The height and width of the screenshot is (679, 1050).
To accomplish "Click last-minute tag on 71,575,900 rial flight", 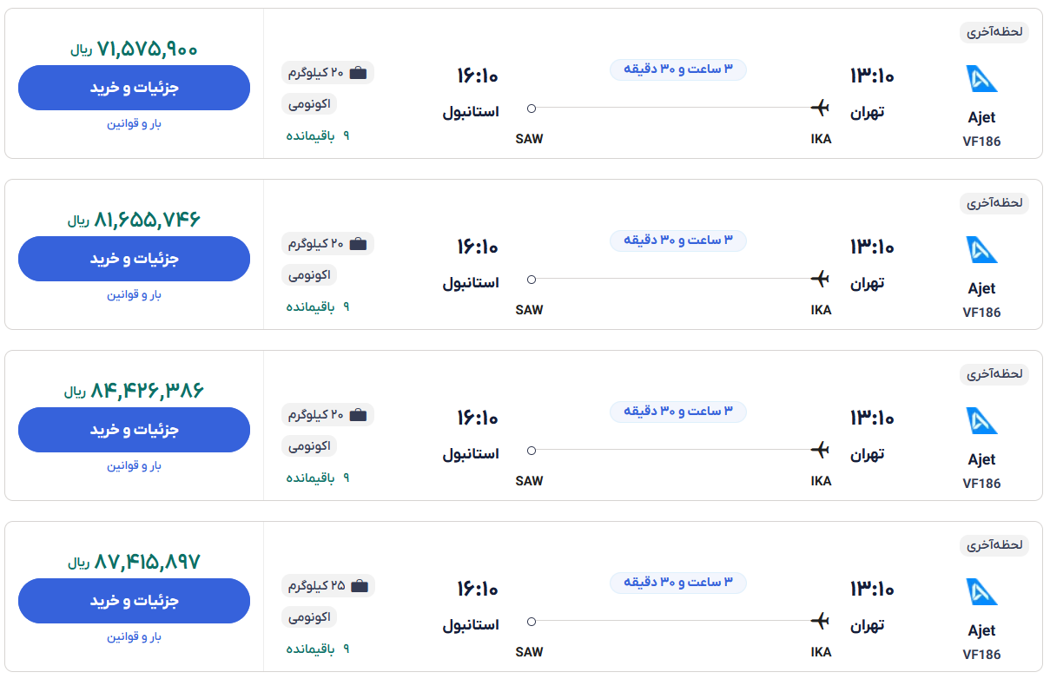I will click(x=994, y=32).
